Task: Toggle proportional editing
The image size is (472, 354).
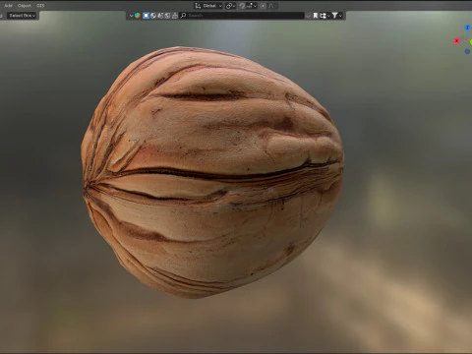Action: 263,6
